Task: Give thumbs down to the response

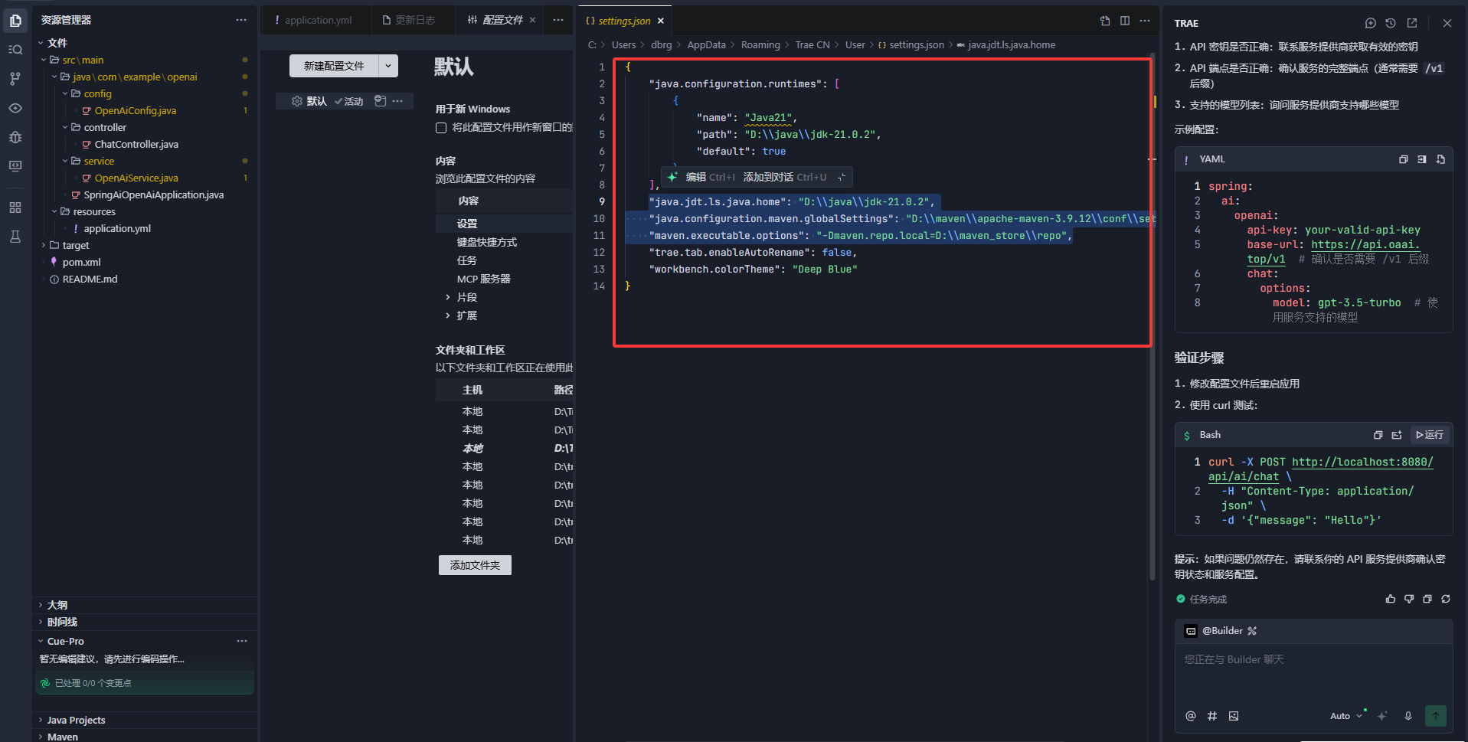Action: click(x=1409, y=599)
